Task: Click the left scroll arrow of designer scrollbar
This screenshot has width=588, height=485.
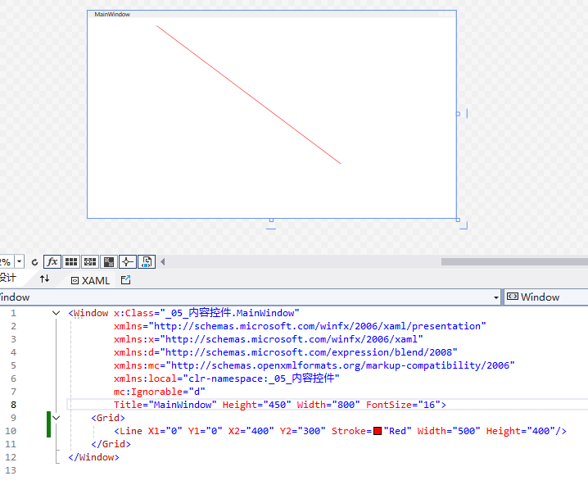Action: (162, 262)
